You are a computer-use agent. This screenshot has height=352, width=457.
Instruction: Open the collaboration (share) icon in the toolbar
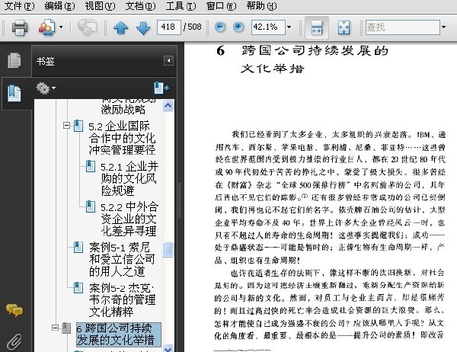46,27
